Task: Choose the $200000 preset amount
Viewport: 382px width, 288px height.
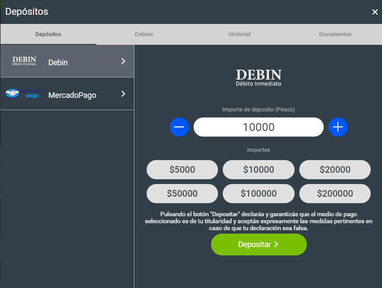Action: pos(335,194)
